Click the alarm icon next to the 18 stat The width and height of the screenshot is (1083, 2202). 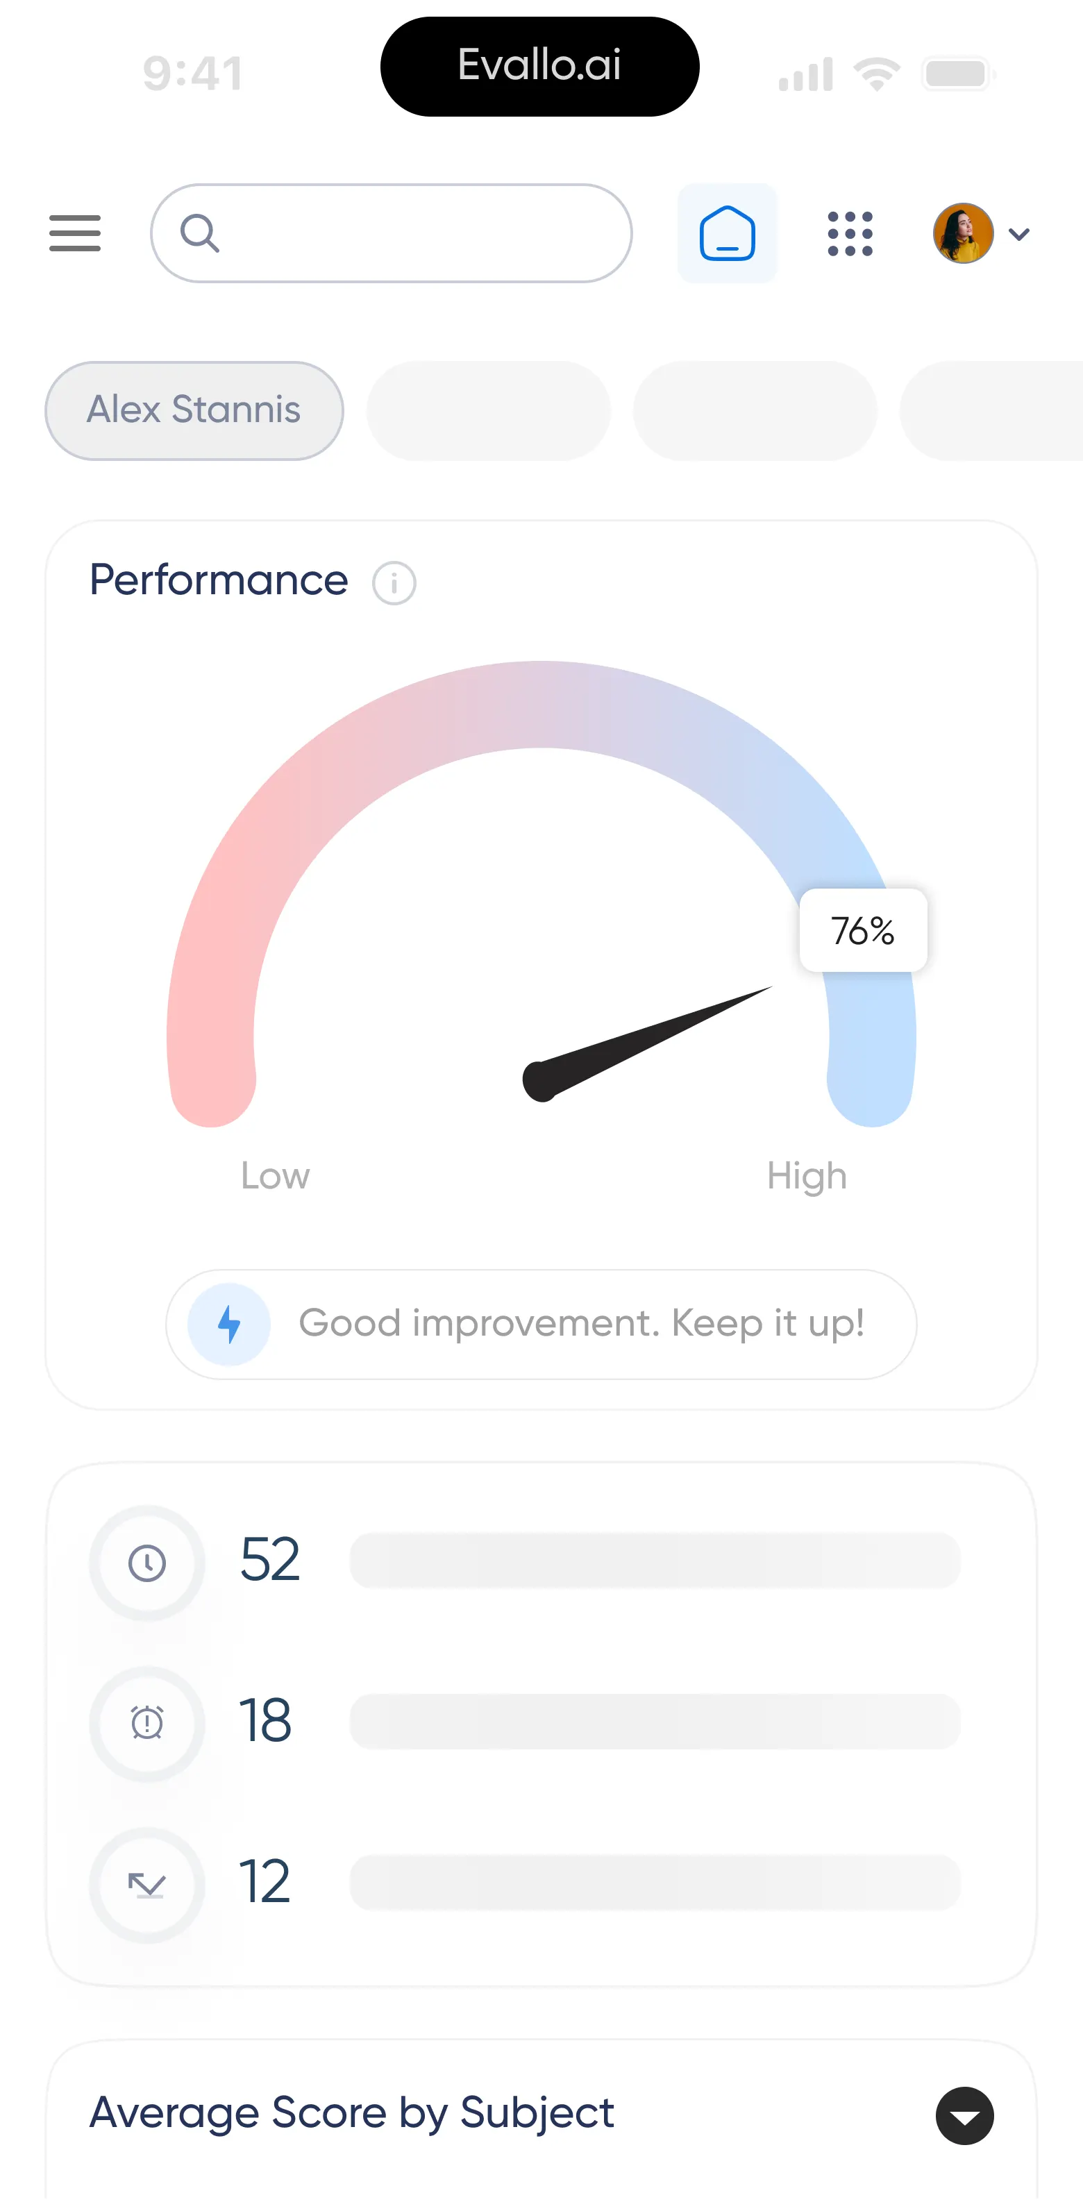(x=146, y=1723)
